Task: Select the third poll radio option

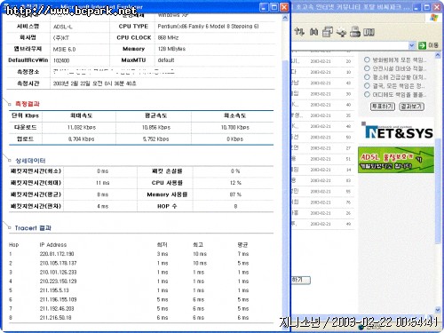Action: pyautogui.click(x=367, y=77)
